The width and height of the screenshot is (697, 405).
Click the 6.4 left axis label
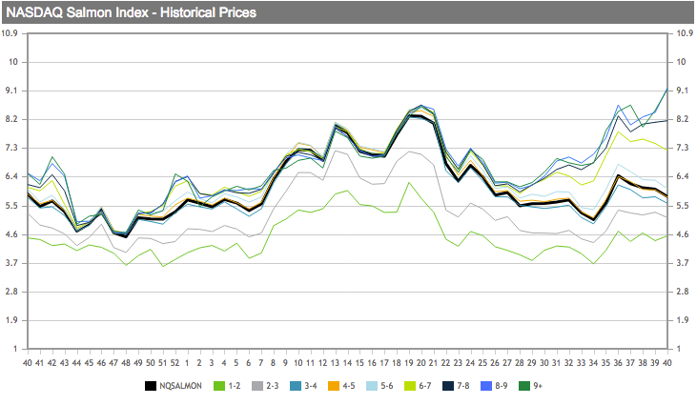(x=11, y=176)
